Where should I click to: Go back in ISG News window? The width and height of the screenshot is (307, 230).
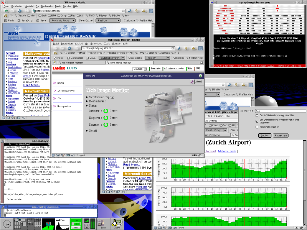[x=6, y=11]
